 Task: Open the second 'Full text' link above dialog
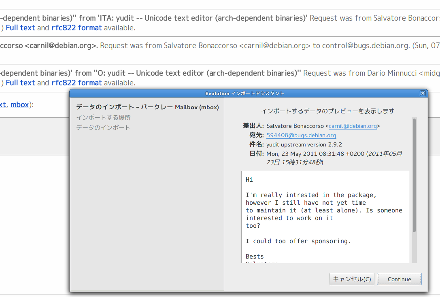(21, 83)
